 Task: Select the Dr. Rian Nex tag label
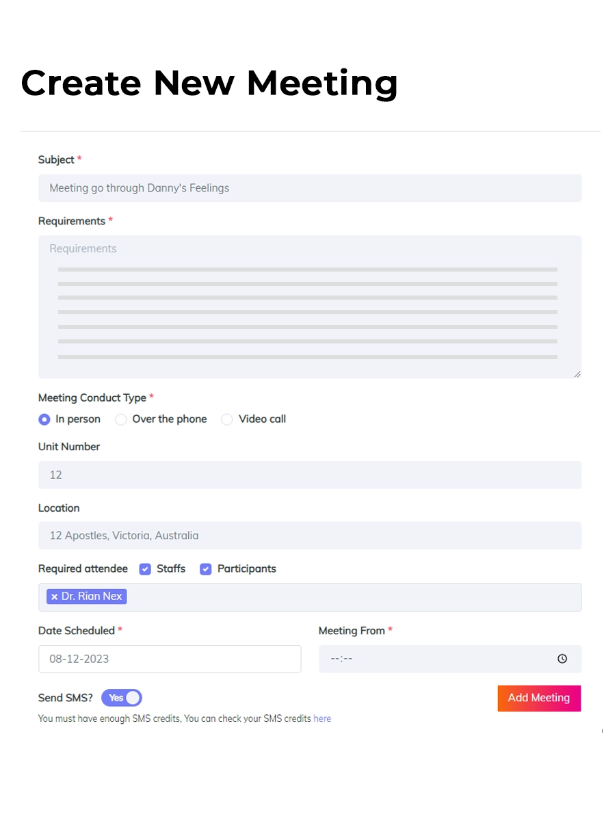pos(92,597)
